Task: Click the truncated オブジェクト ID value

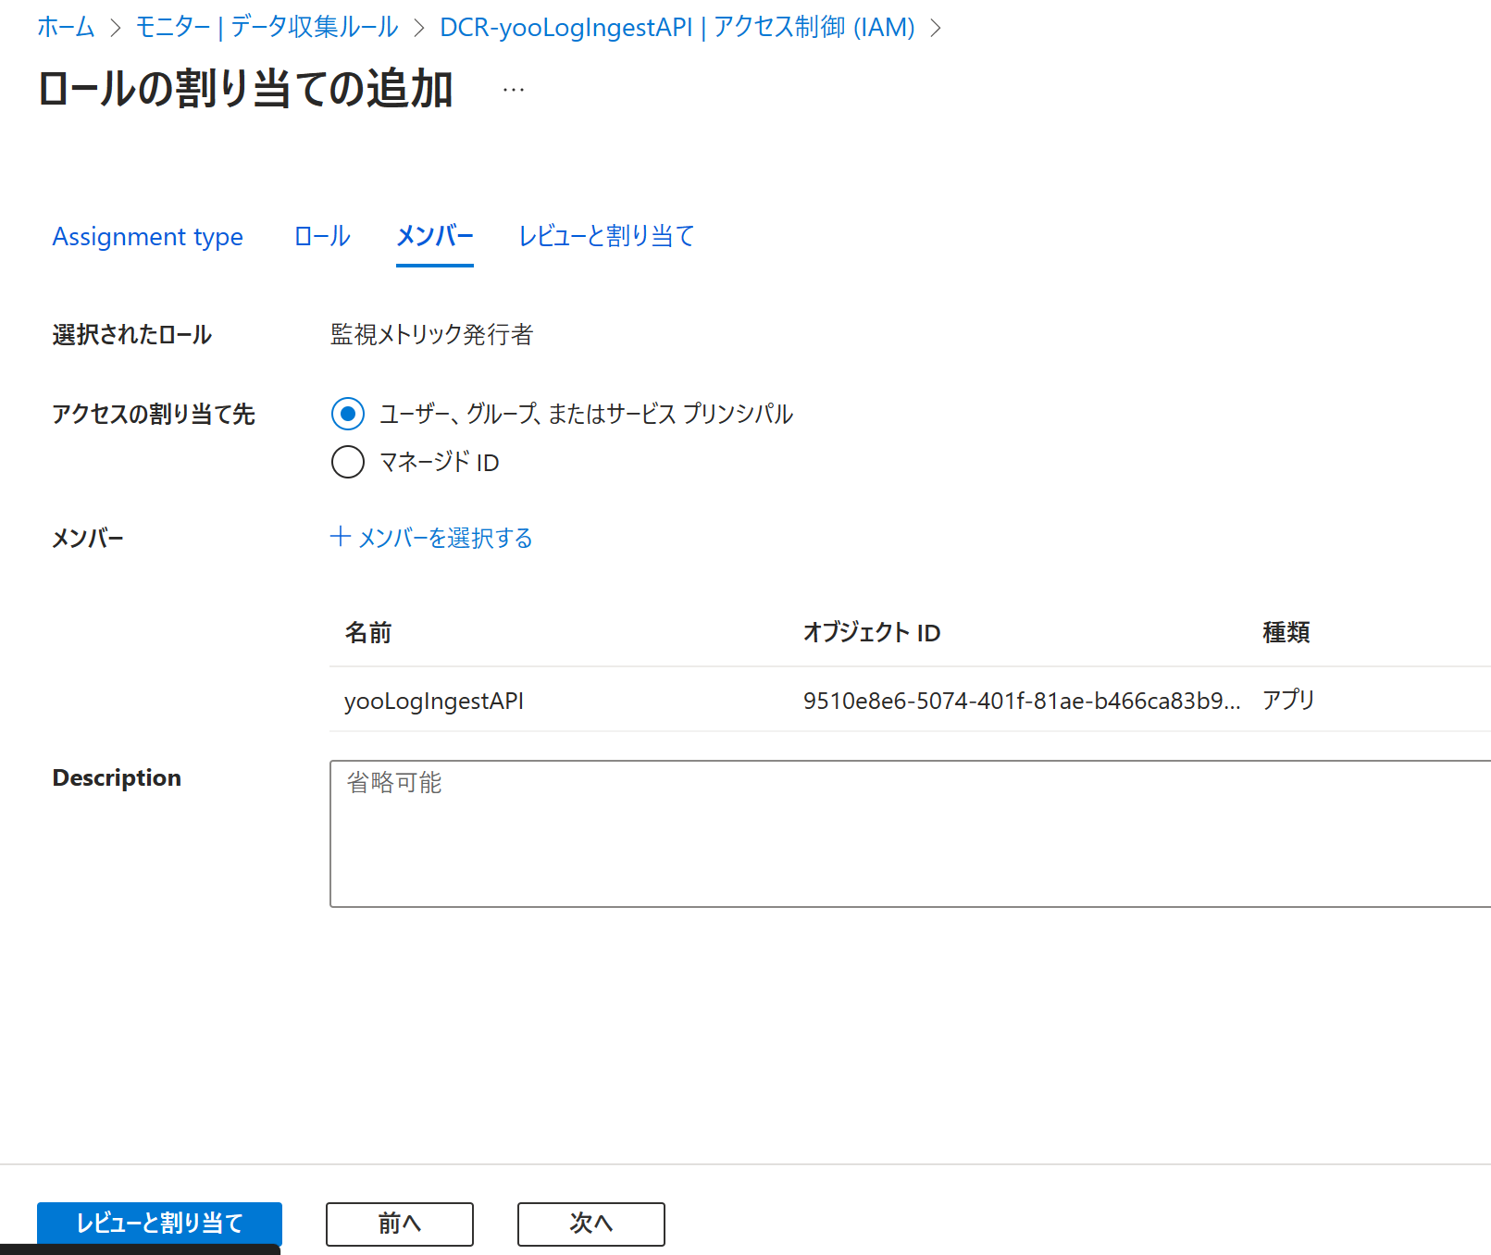Action: click(1022, 701)
